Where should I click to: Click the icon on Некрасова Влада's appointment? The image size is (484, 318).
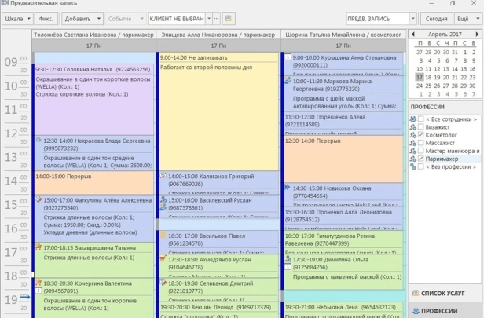(38, 141)
